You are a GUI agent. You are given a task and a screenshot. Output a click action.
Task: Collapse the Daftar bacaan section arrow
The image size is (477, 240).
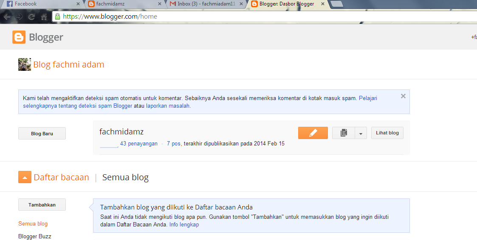[25, 177]
